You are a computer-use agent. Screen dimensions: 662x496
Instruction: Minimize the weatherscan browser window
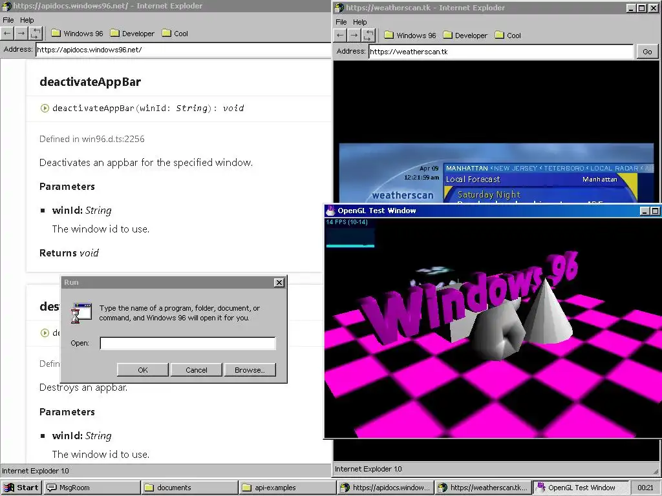631,8
